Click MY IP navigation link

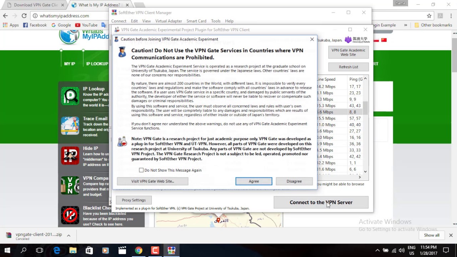70,64
